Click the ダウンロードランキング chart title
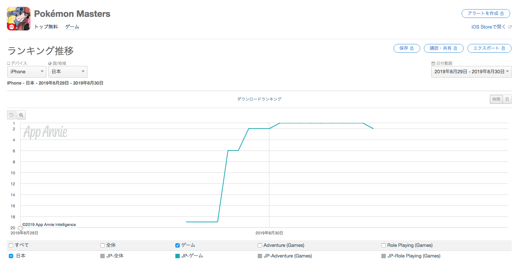 [x=260, y=99]
